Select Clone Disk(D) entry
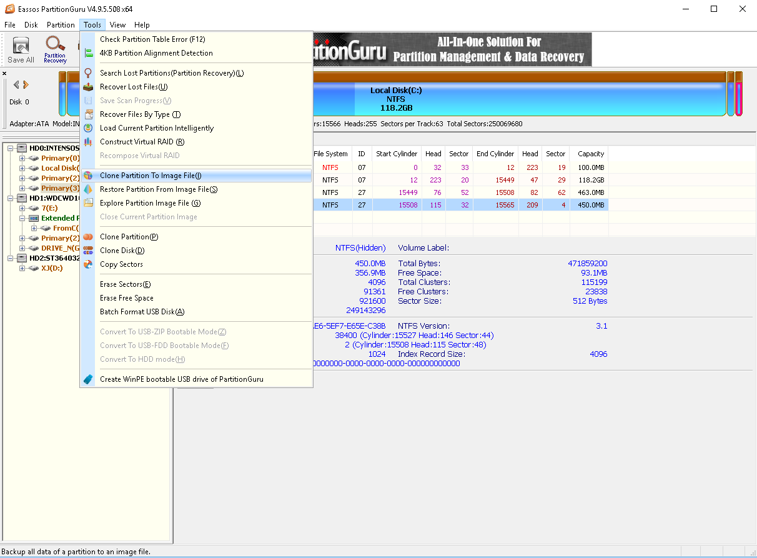 coord(196,251)
